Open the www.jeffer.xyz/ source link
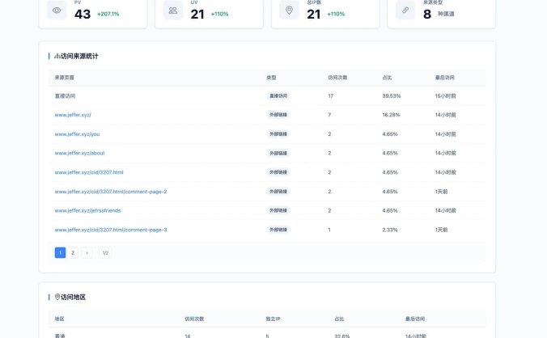This screenshot has width=547, height=338. (73, 115)
